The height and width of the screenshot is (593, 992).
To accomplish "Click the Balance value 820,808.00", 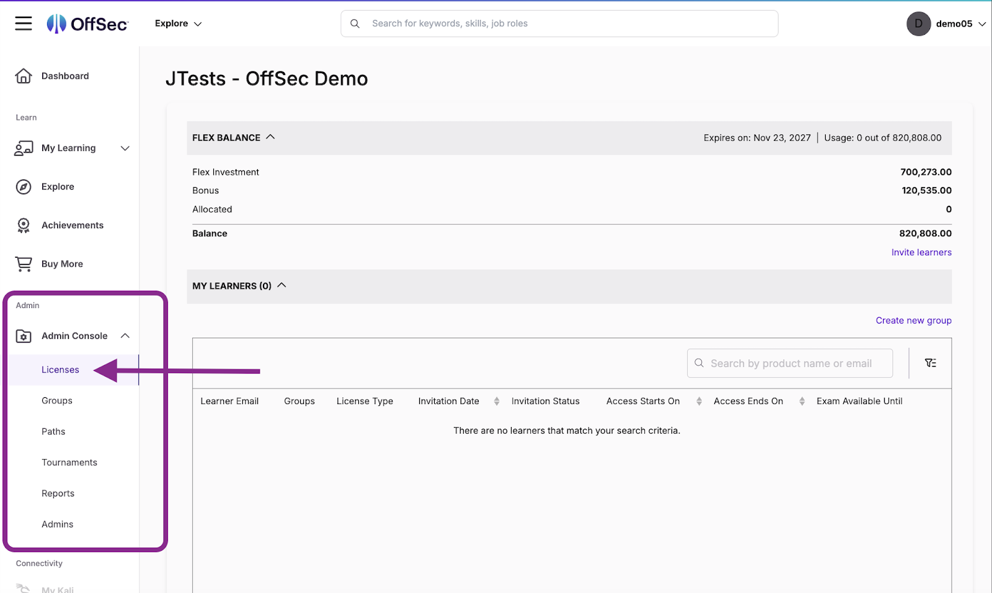I will click(925, 234).
